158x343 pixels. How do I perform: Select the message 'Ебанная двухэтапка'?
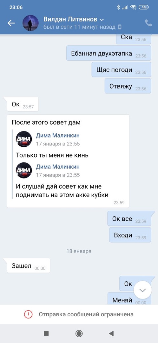point(109,53)
